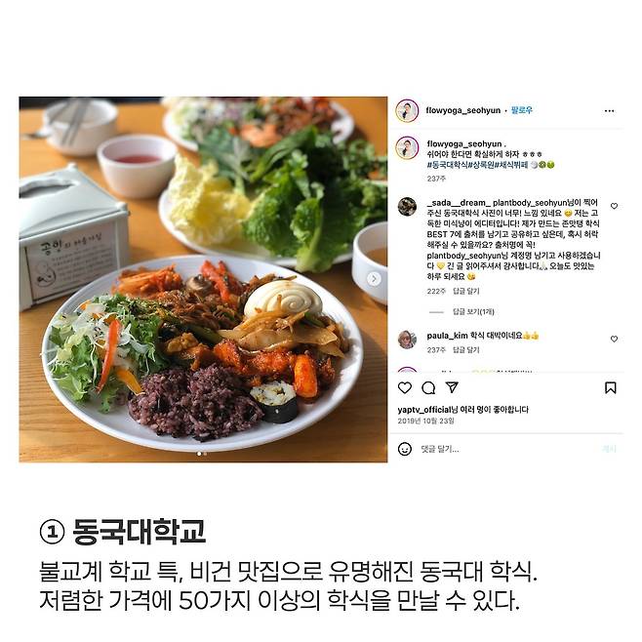Share post with paper plane icon

[x=452, y=387]
